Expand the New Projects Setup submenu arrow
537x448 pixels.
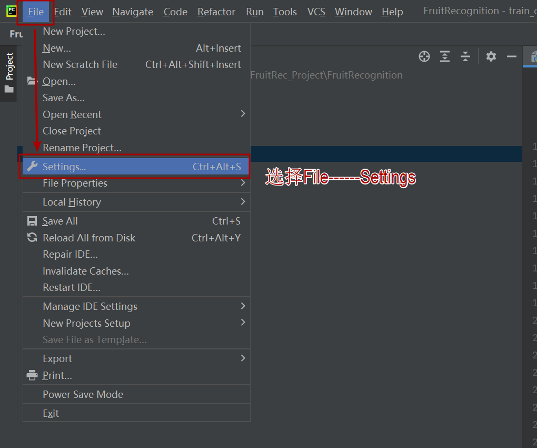click(243, 322)
